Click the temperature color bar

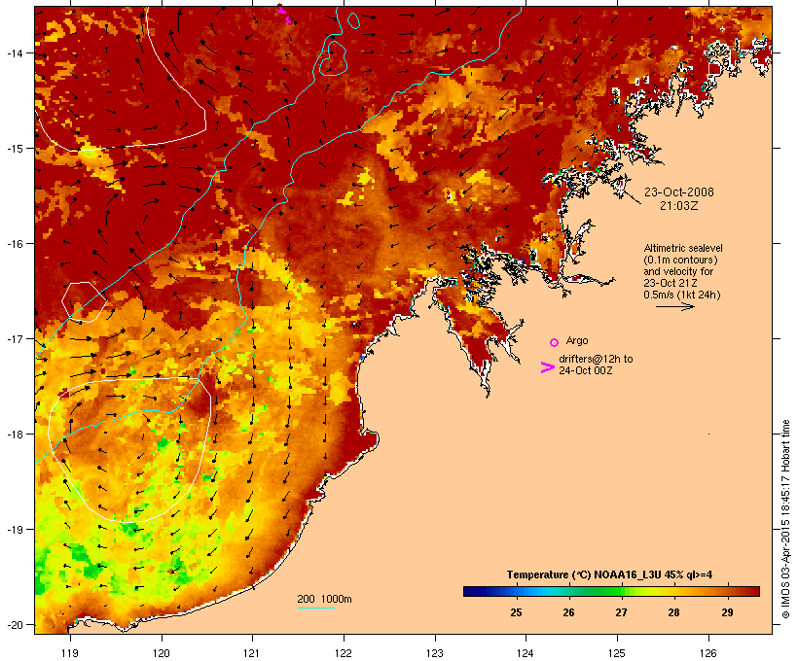(x=611, y=591)
